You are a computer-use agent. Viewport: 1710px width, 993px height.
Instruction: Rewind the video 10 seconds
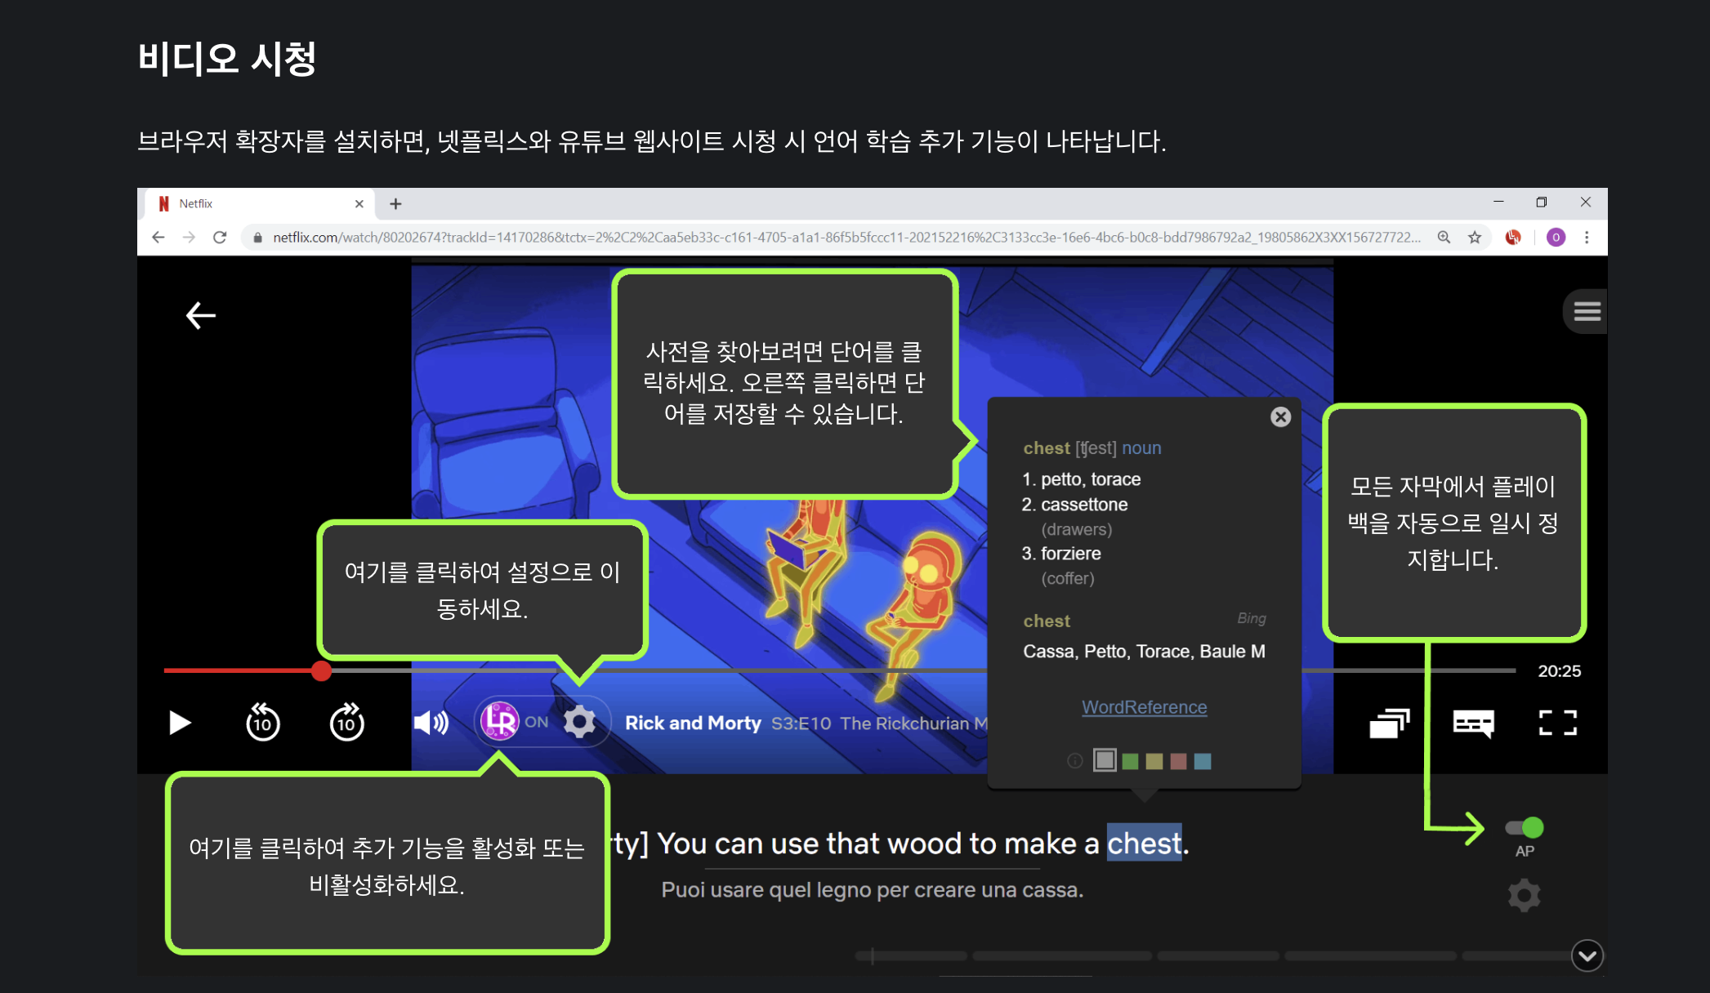262,722
